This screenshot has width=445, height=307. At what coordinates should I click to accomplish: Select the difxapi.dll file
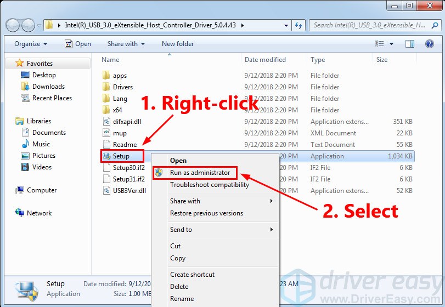pos(127,122)
